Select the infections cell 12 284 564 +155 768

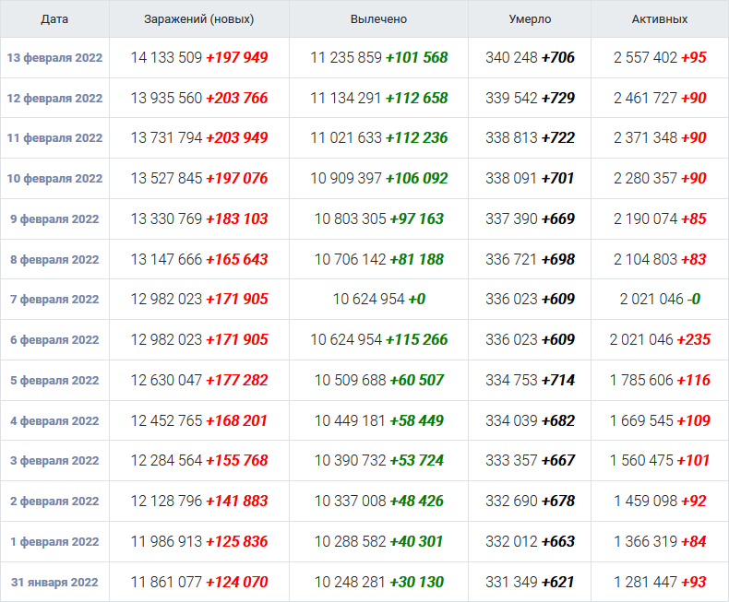pos(199,461)
